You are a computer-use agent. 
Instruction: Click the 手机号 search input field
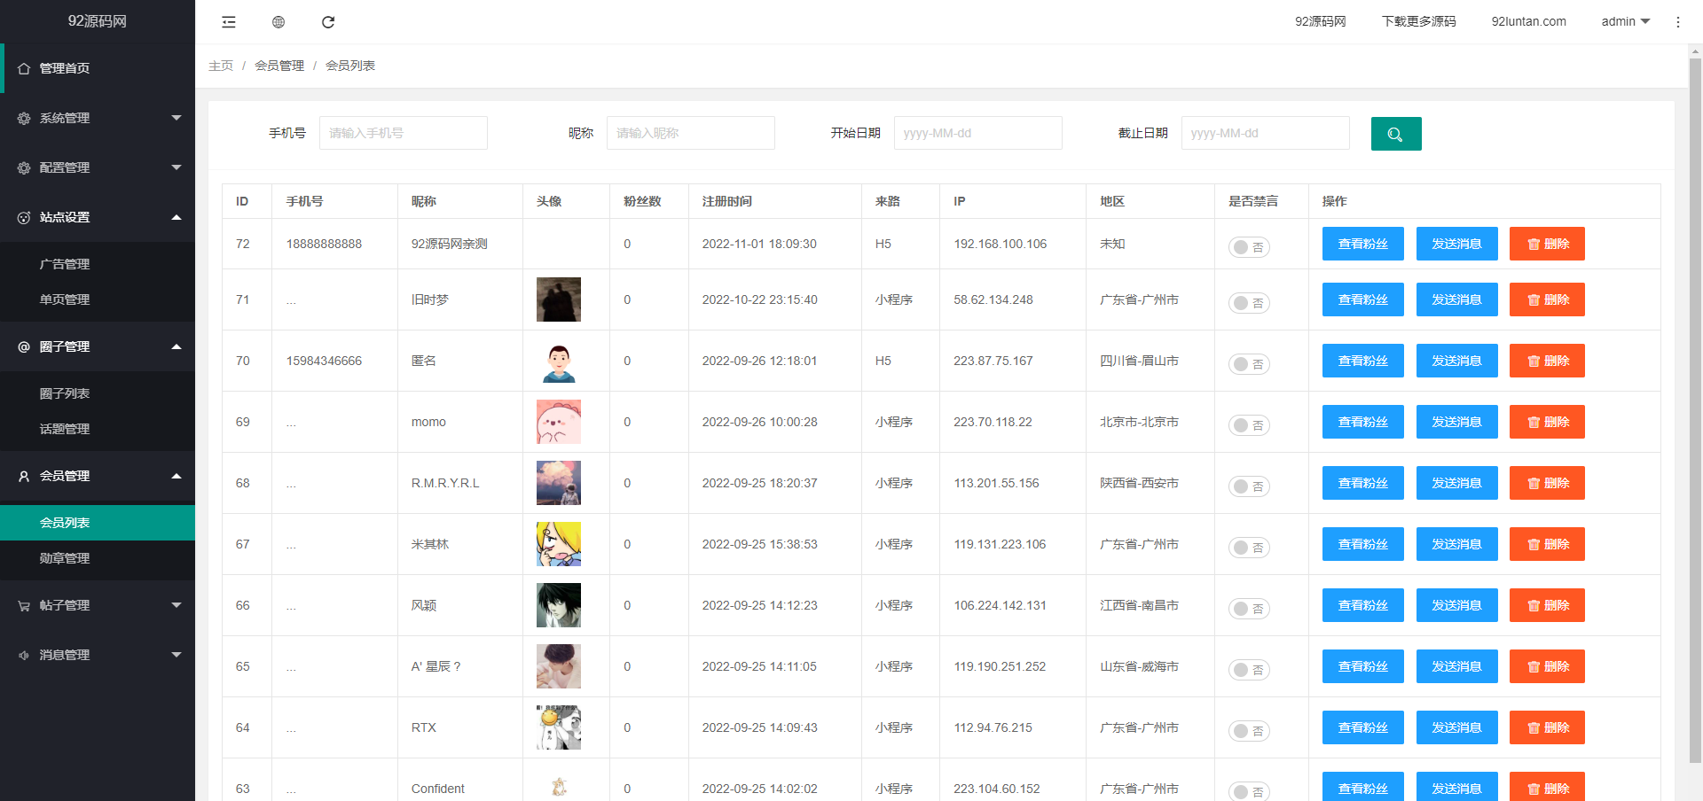tap(403, 133)
